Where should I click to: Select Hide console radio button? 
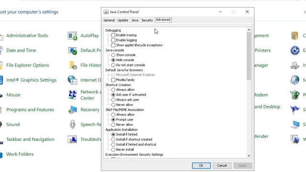(113, 60)
